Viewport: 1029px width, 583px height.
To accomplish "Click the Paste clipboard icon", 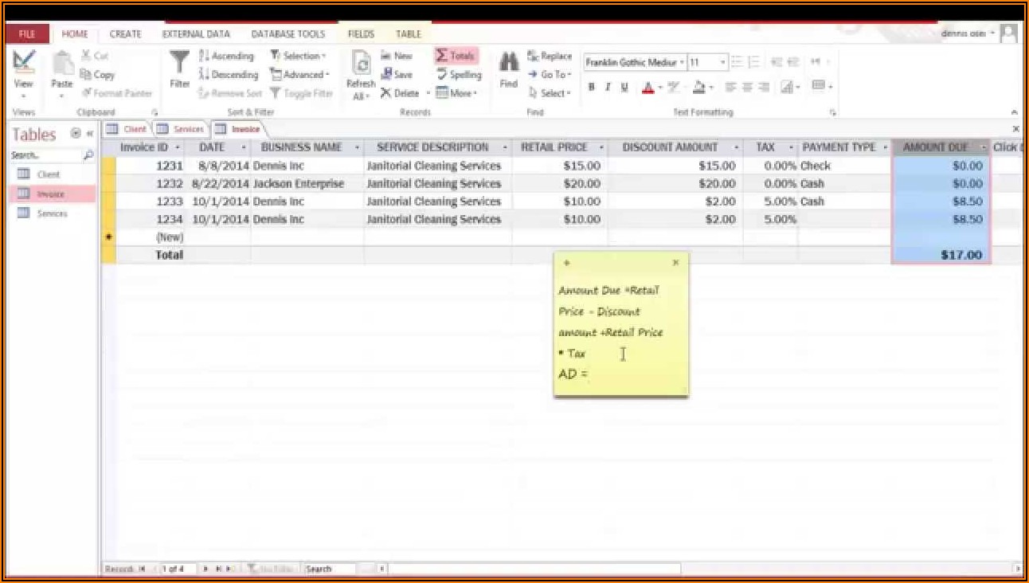I will coord(62,64).
